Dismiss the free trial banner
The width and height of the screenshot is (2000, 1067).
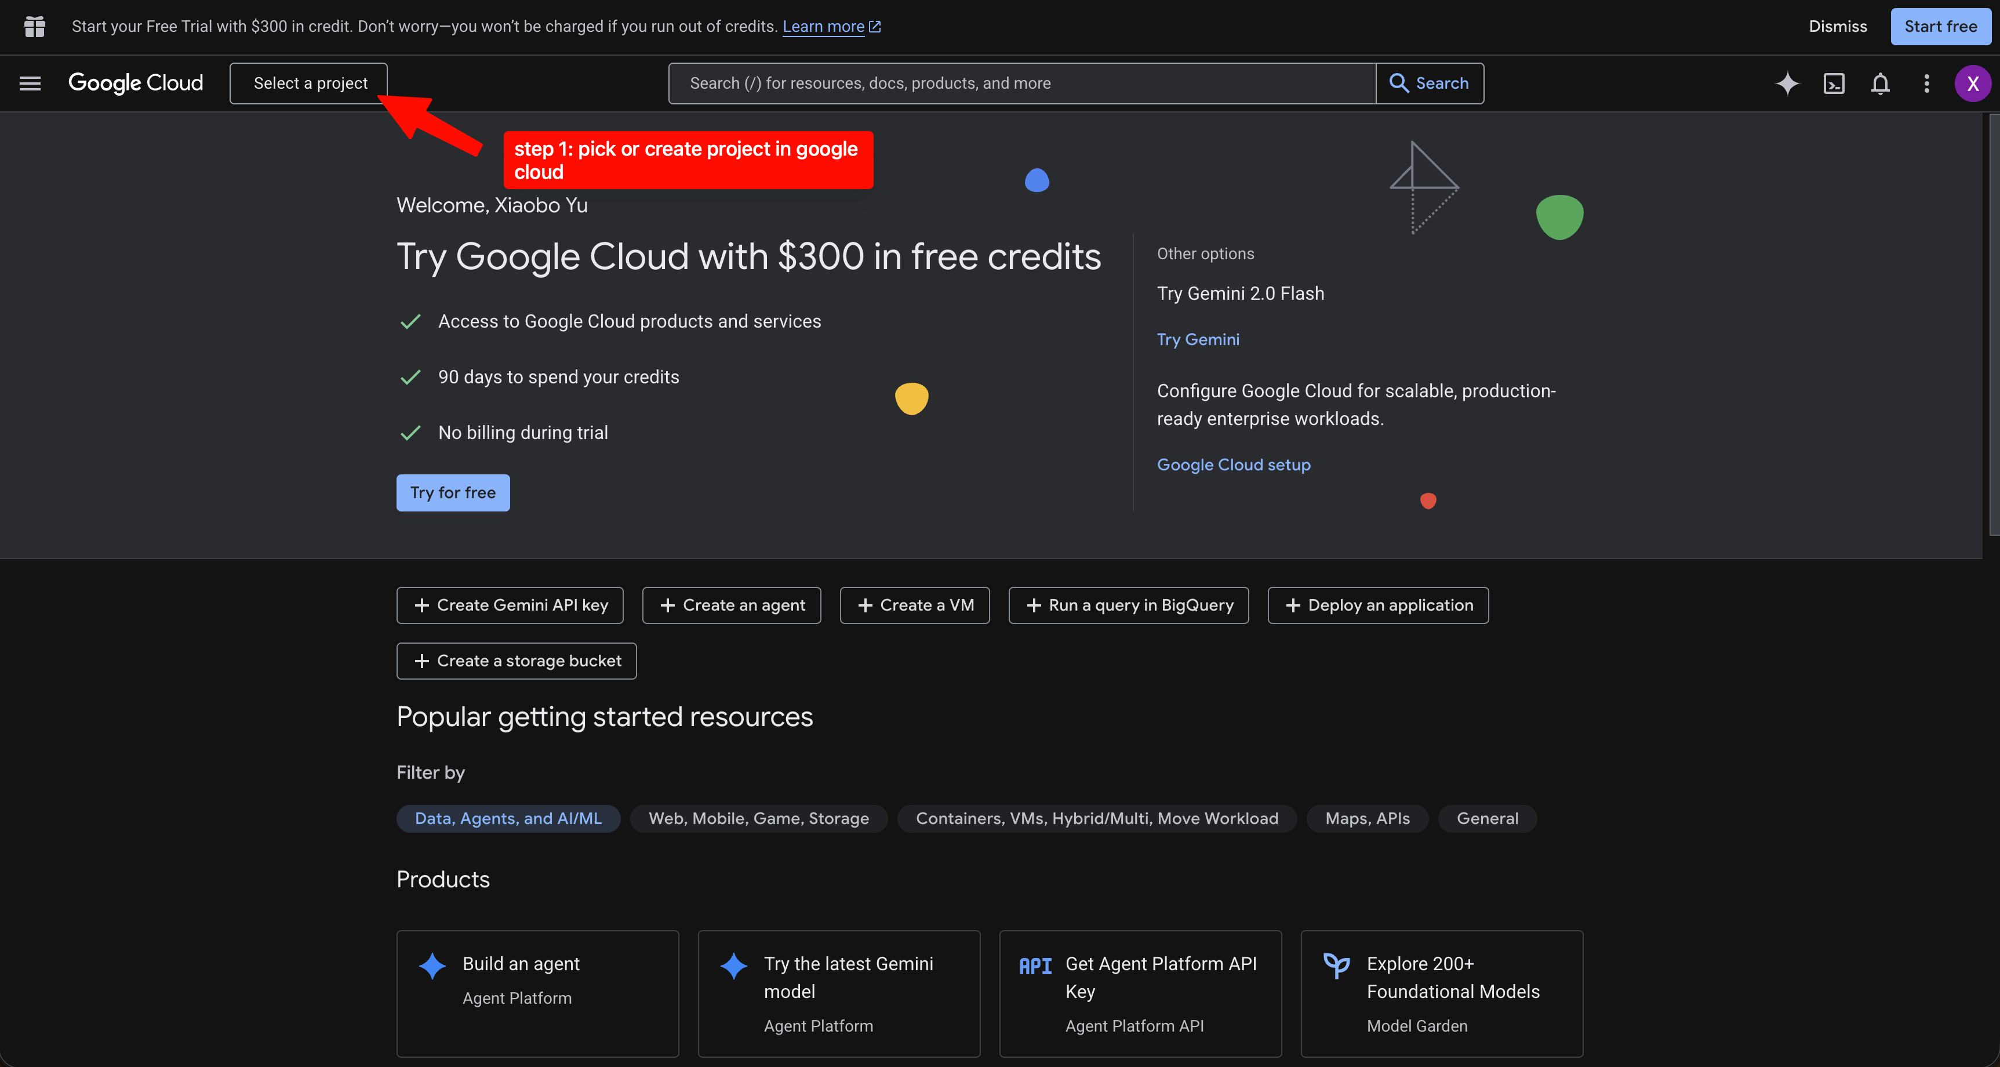click(1838, 27)
